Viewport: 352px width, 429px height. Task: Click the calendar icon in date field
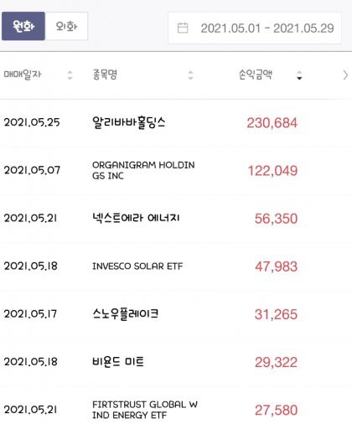183,28
